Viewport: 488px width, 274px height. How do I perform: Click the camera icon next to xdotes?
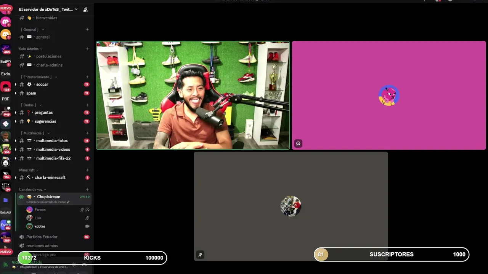(x=87, y=226)
